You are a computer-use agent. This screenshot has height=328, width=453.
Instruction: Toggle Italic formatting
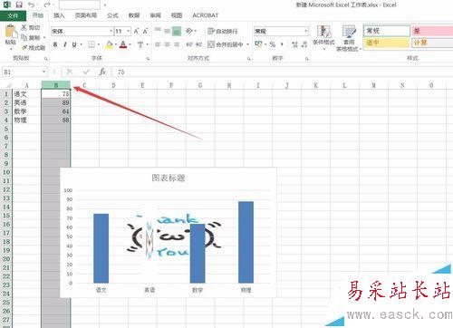coord(64,44)
